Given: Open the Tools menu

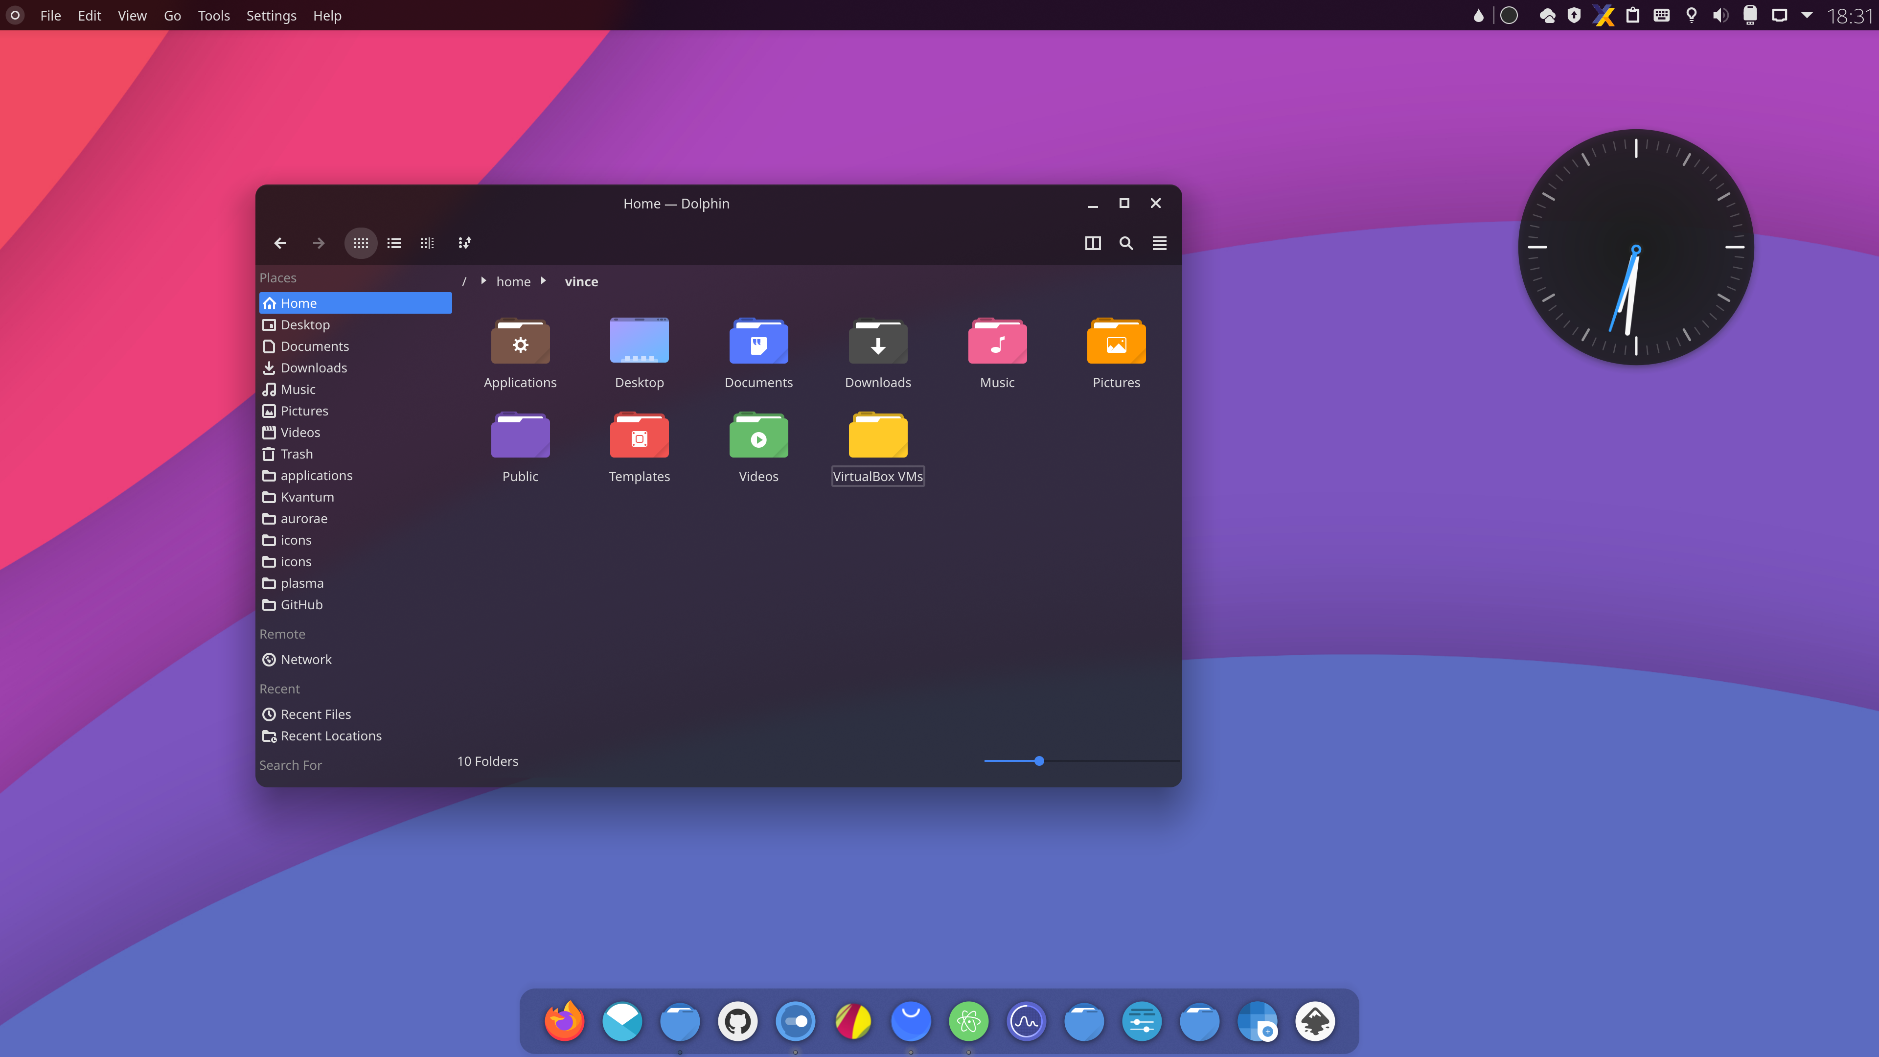Looking at the screenshot, I should pos(214,15).
